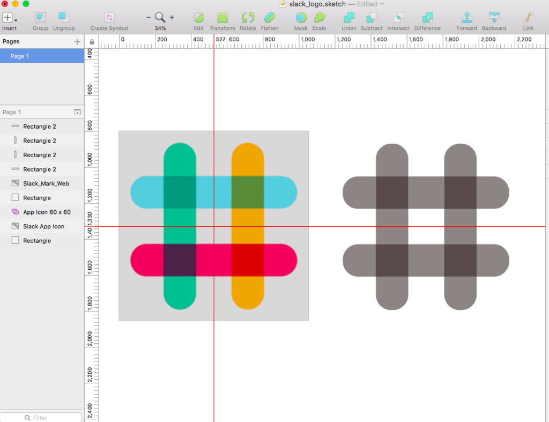The width and height of the screenshot is (549, 422).
Task: Click the layer Filter search field
Action: pyautogui.click(x=41, y=418)
